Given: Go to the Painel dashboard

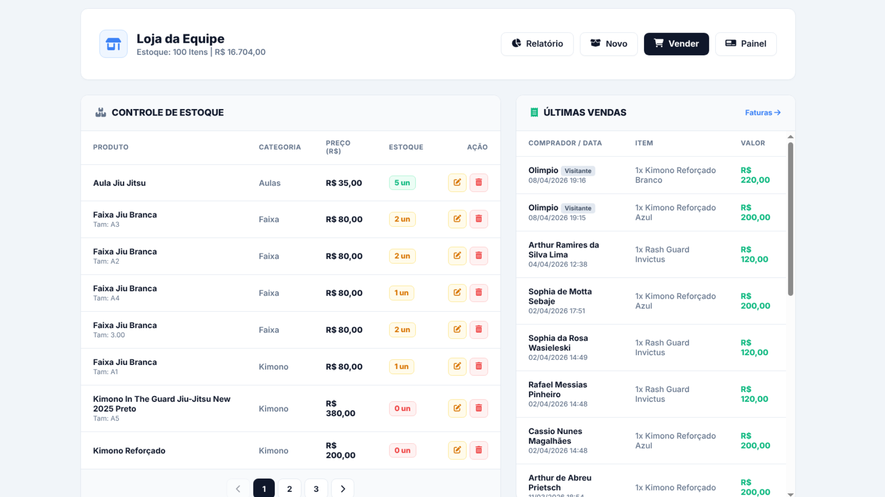Looking at the screenshot, I should tap(746, 44).
